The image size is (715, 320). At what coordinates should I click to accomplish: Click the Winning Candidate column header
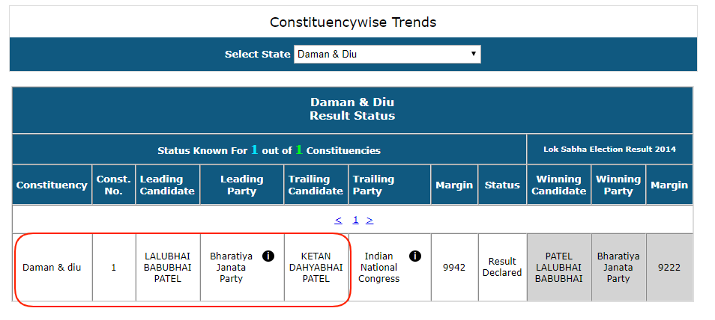(558, 185)
